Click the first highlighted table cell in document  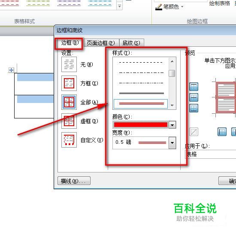click(x=35, y=77)
